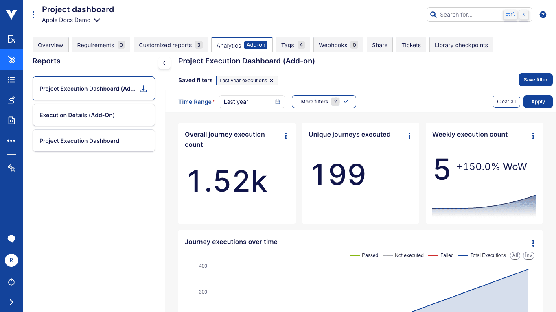Click the Journeys flow icon in sidebar
556x312 pixels.
[11, 100]
